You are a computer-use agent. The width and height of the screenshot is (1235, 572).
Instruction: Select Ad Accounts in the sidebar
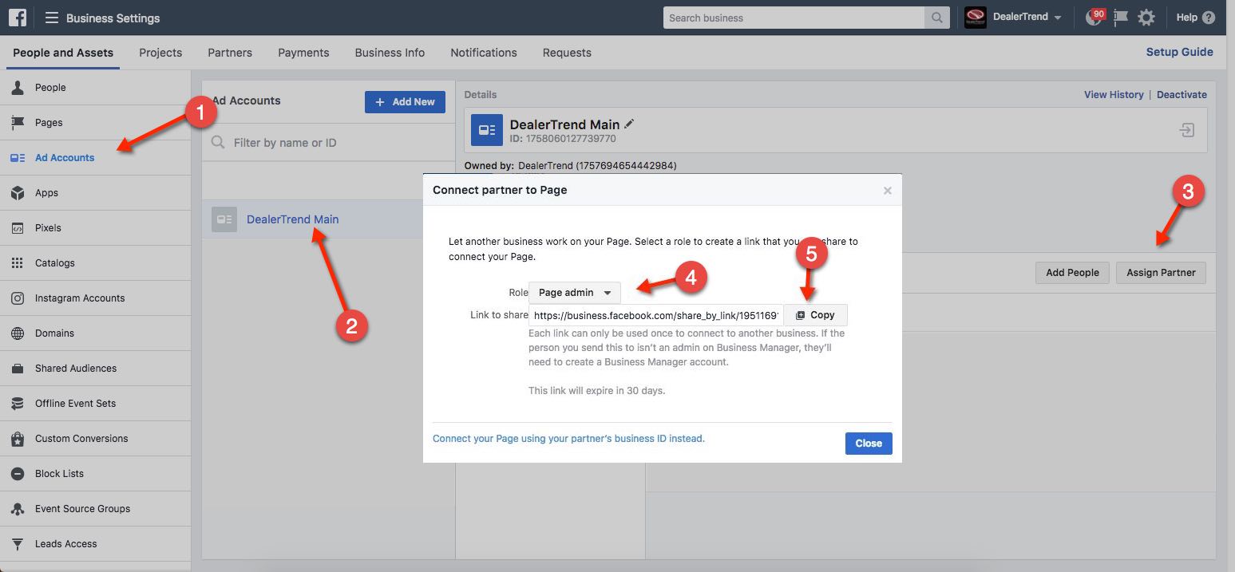coord(95,158)
